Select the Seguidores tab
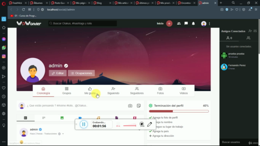Screen dimensions: 260x146 pyautogui.click(x=137, y=91)
